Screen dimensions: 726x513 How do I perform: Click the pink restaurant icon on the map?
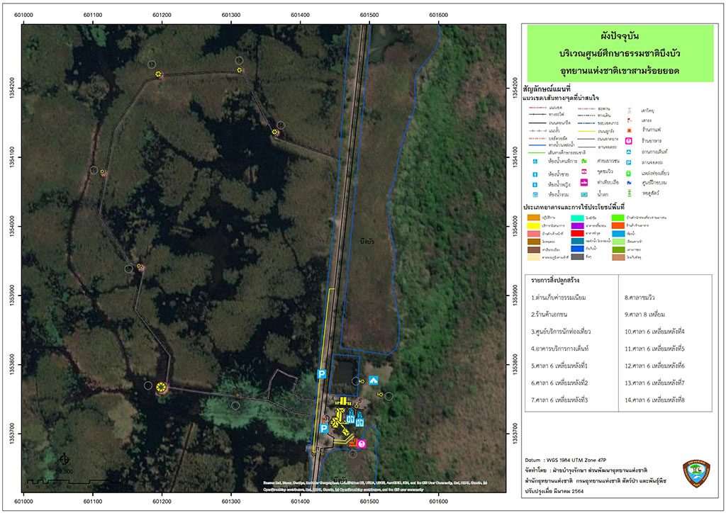[x=362, y=444]
